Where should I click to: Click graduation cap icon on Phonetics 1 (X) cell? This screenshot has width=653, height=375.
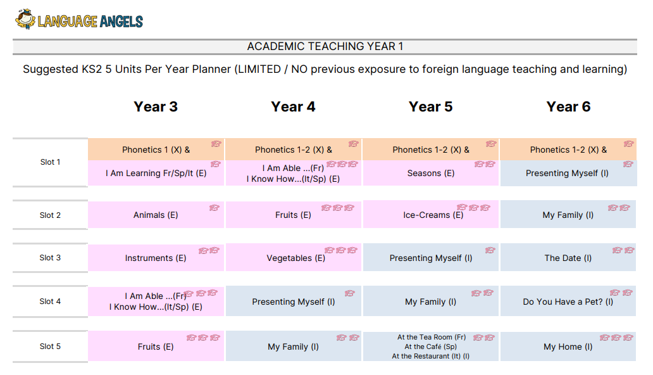click(216, 144)
